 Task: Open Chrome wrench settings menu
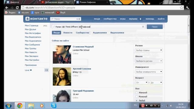pyautogui.click(x=187, y=8)
